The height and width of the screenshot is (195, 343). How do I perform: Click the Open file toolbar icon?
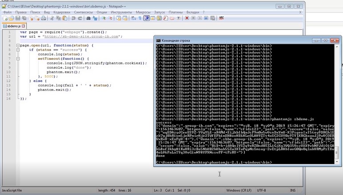12,18
